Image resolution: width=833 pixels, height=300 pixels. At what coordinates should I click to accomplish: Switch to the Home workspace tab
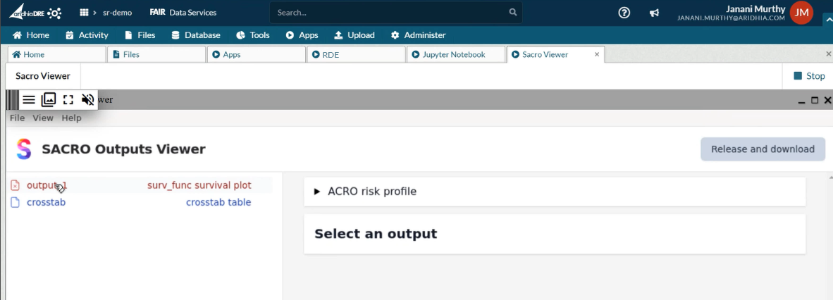pyautogui.click(x=57, y=54)
